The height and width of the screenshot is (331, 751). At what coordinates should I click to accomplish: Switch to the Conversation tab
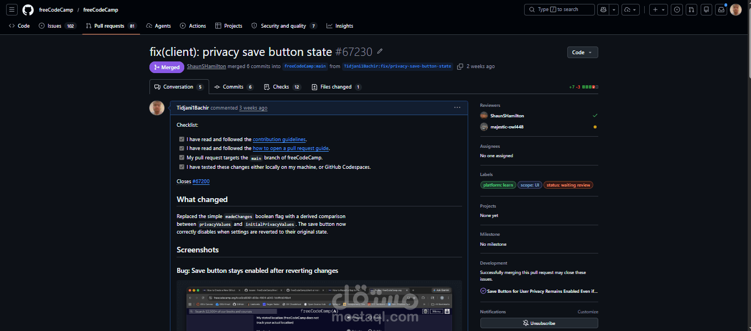tap(179, 87)
